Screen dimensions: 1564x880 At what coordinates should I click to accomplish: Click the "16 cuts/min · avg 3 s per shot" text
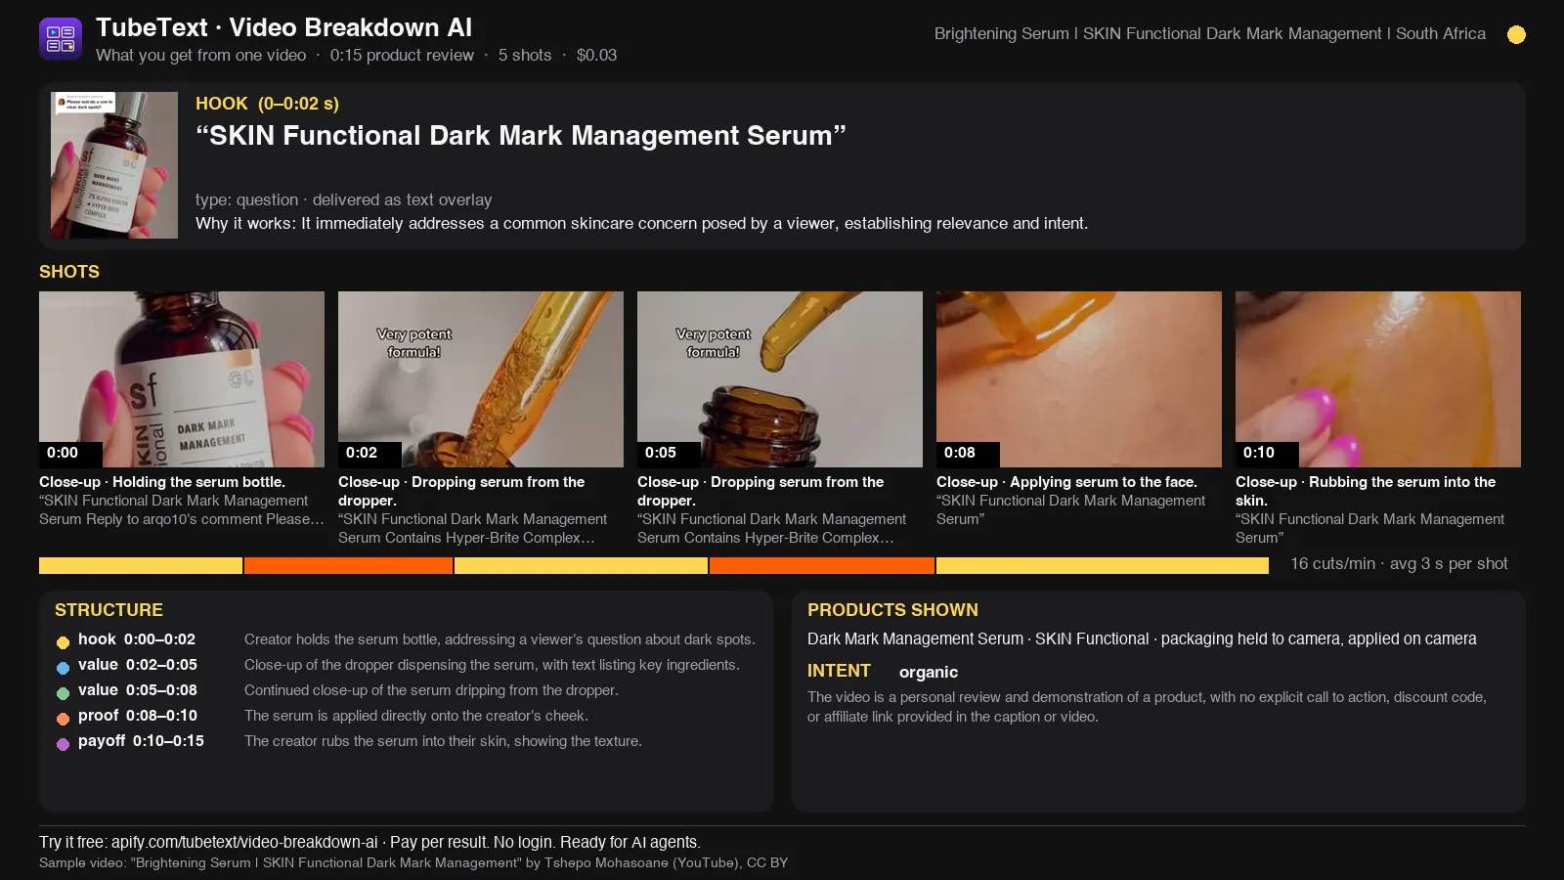click(1399, 564)
